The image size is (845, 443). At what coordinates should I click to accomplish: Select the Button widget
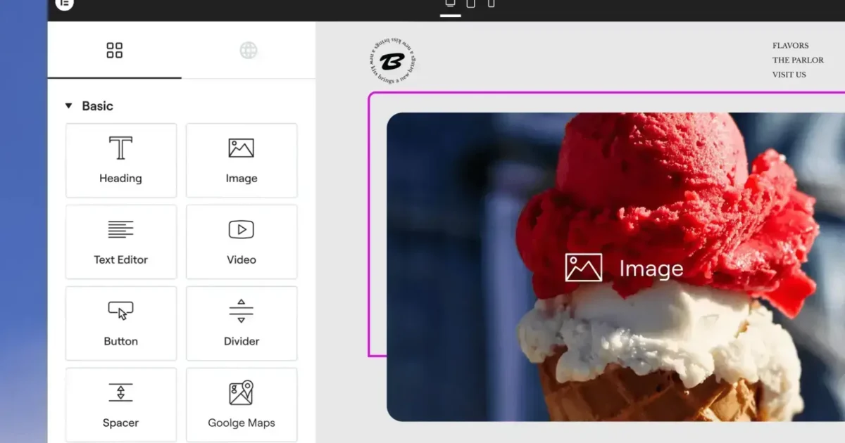pyautogui.click(x=121, y=323)
